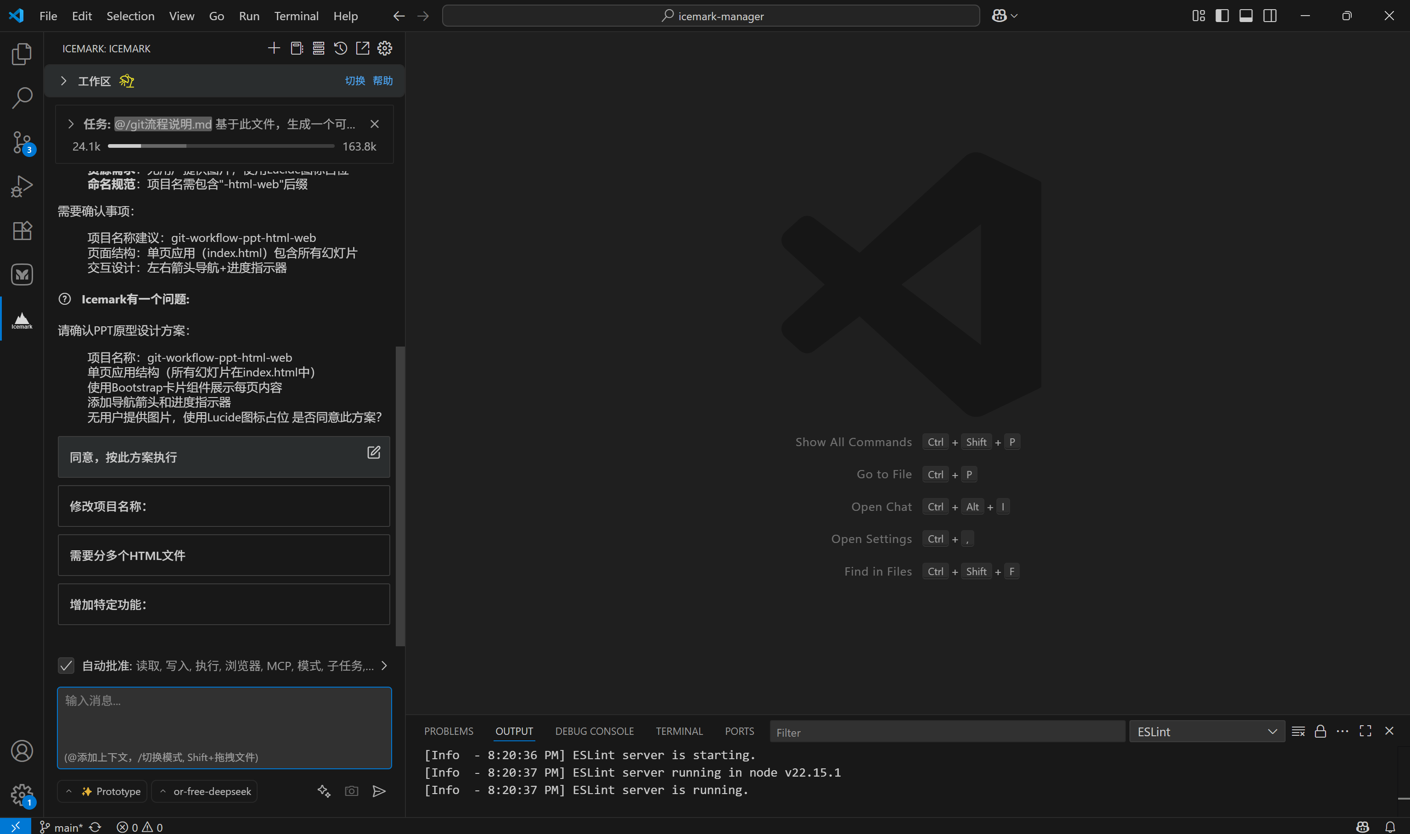The image size is (1410, 834).
Task: Open the Extensions view
Action: pos(22,230)
